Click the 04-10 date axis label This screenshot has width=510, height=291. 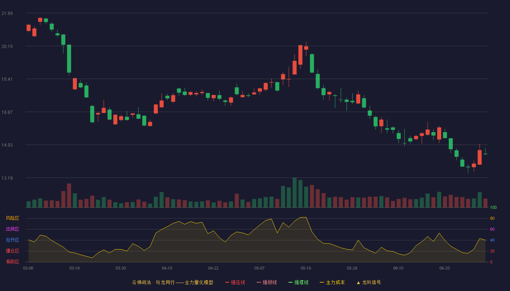pyautogui.click(x=167, y=268)
